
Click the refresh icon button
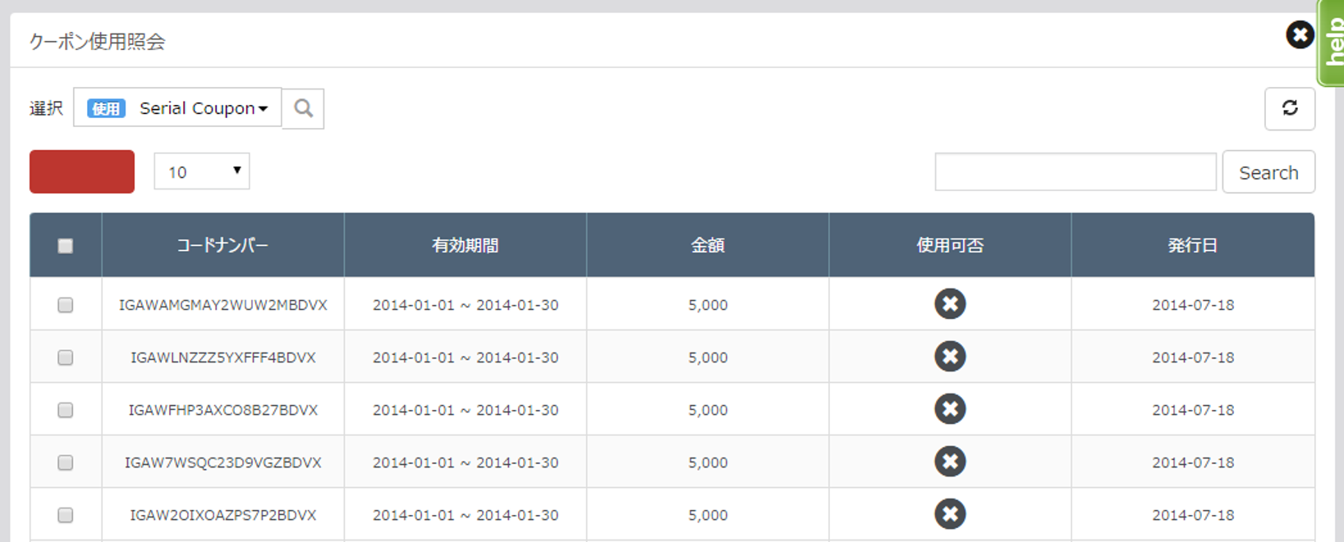click(x=1289, y=108)
